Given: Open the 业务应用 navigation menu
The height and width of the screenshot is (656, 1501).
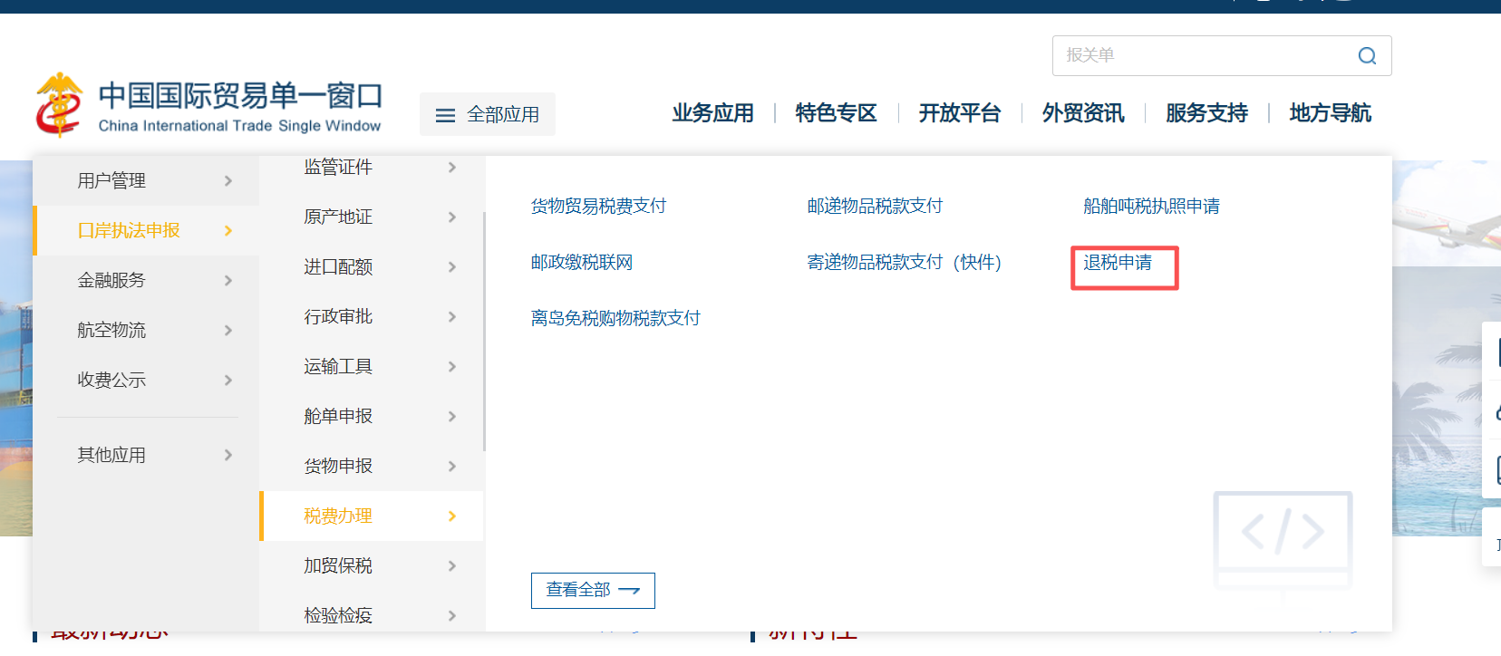Looking at the screenshot, I should 712,113.
